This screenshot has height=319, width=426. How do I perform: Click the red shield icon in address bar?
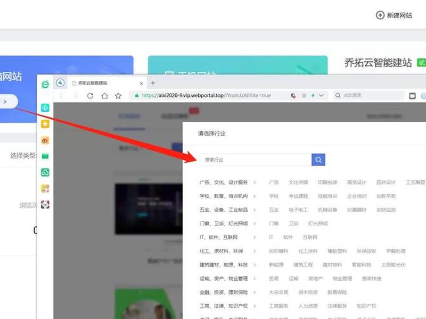pyautogui.click(x=293, y=96)
